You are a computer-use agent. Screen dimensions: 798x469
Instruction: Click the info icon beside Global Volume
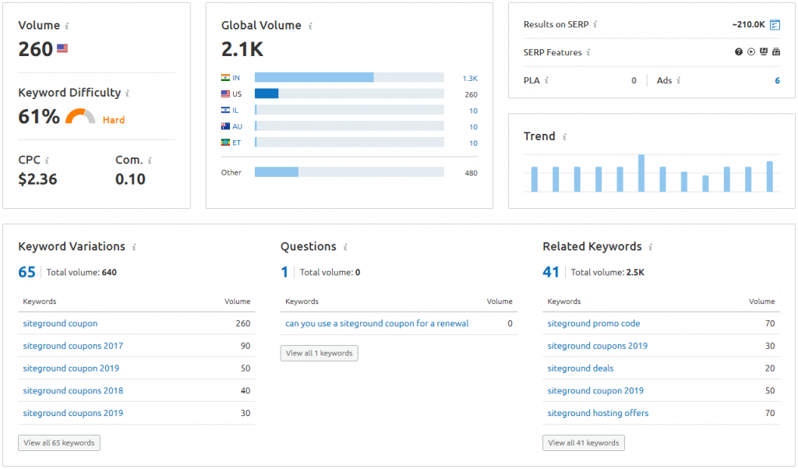310,26
